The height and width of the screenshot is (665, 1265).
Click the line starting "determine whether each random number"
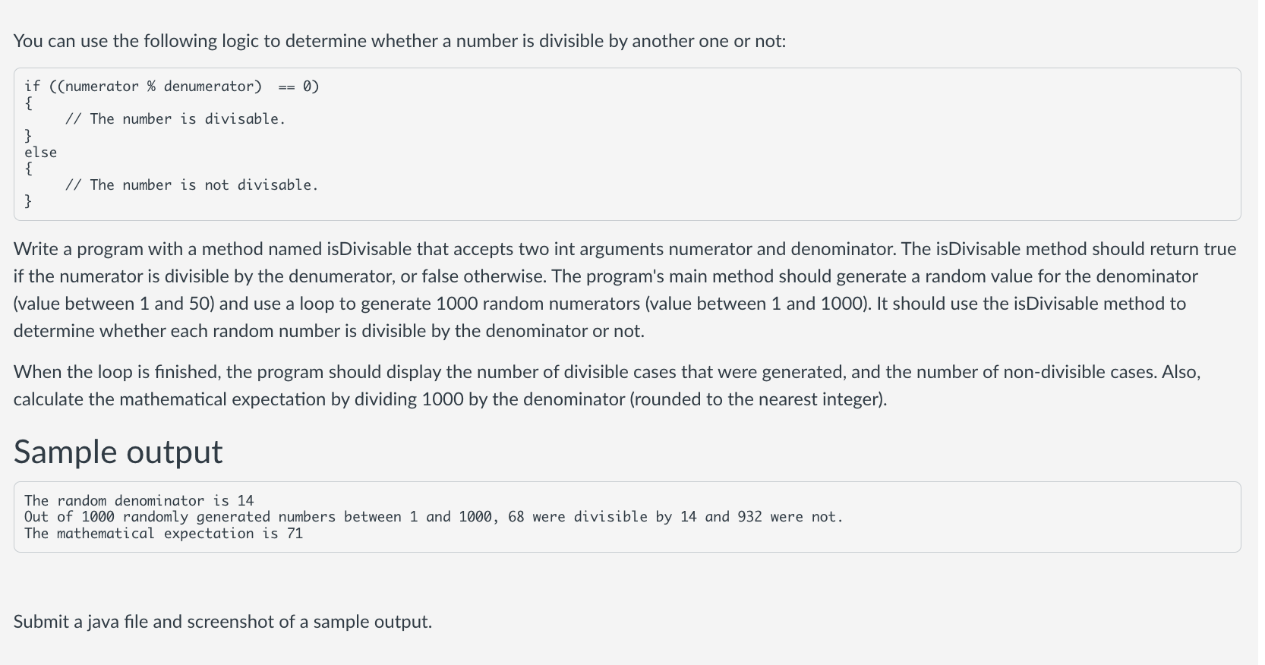329,331
